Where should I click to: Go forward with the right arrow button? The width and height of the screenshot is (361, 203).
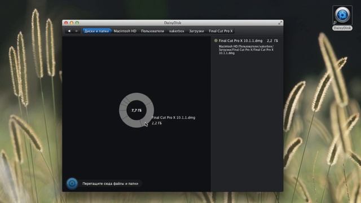(x=77, y=31)
